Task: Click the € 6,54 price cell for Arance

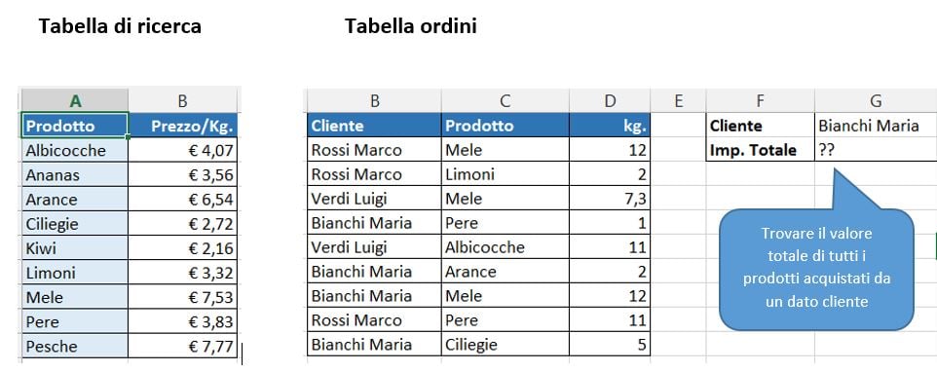Action: [183, 199]
